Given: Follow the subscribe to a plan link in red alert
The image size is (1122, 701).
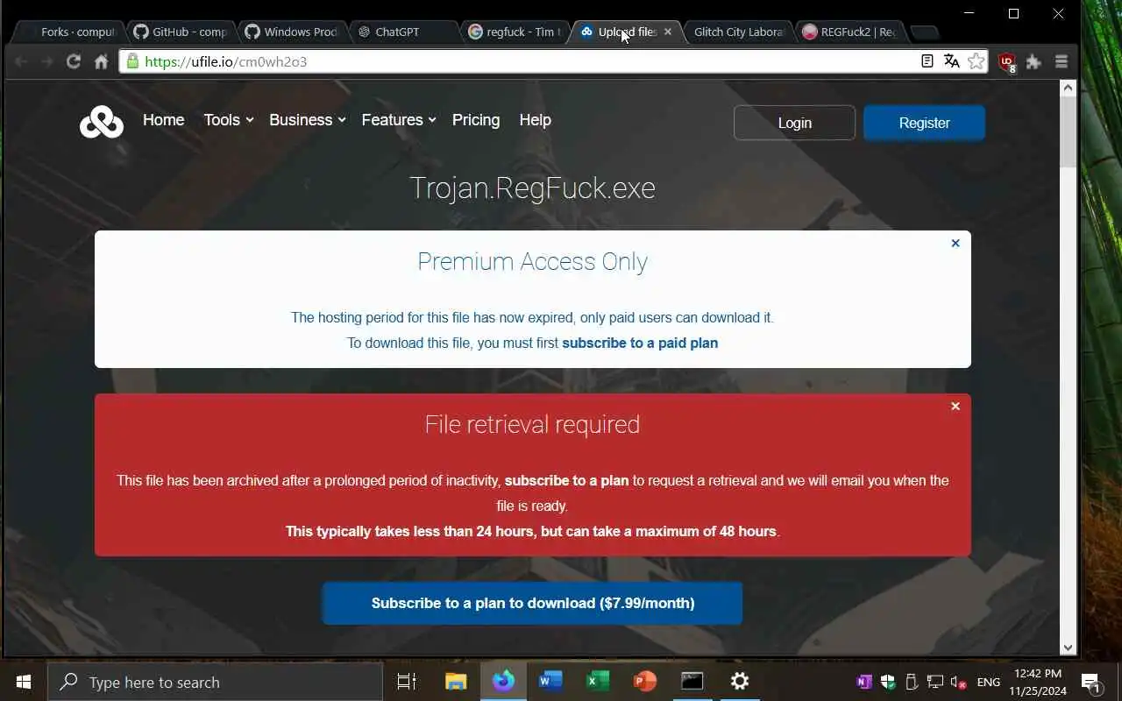Looking at the screenshot, I should click(566, 480).
